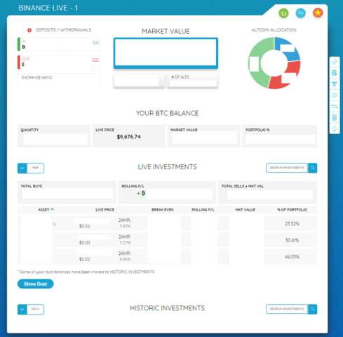The image size is (343, 337).
Task: Click the 30.61% portfolio cell
Action: point(292,240)
